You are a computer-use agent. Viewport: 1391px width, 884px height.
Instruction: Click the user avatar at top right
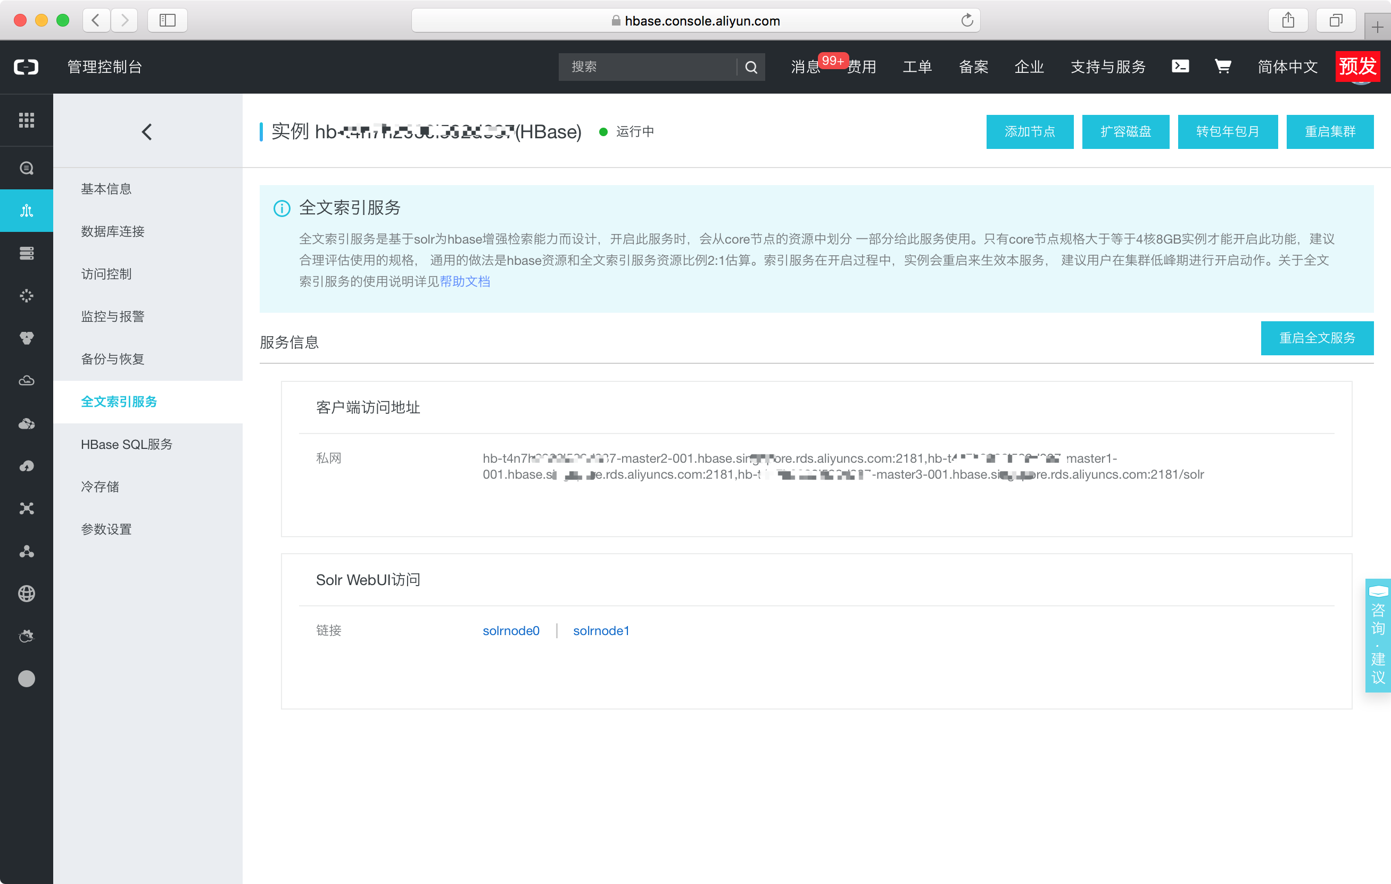(1359, 75)
